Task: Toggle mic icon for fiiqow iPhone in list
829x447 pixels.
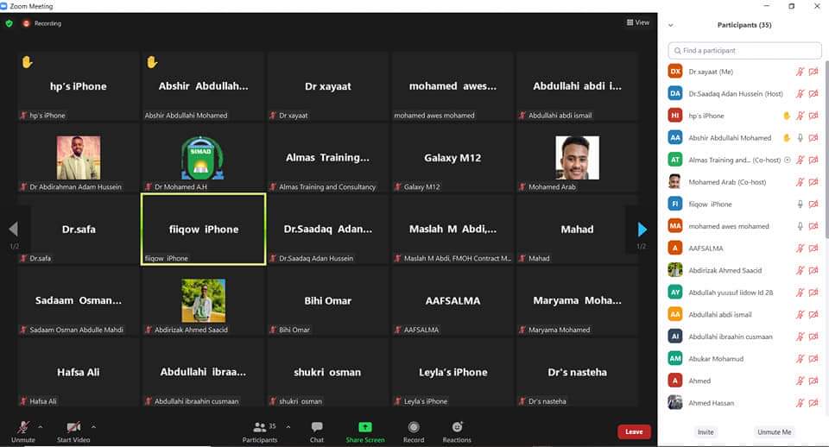Action: pos(800,204)
